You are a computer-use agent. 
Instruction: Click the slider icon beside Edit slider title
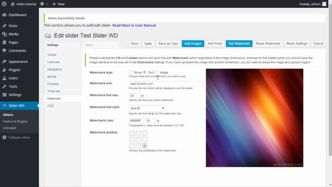pyautogui.click(x=48, y=36)
